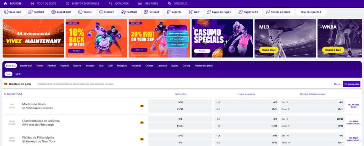364x146 pixels.
Task: Open 167 autres paris for Marlins game
Action: 354,106
